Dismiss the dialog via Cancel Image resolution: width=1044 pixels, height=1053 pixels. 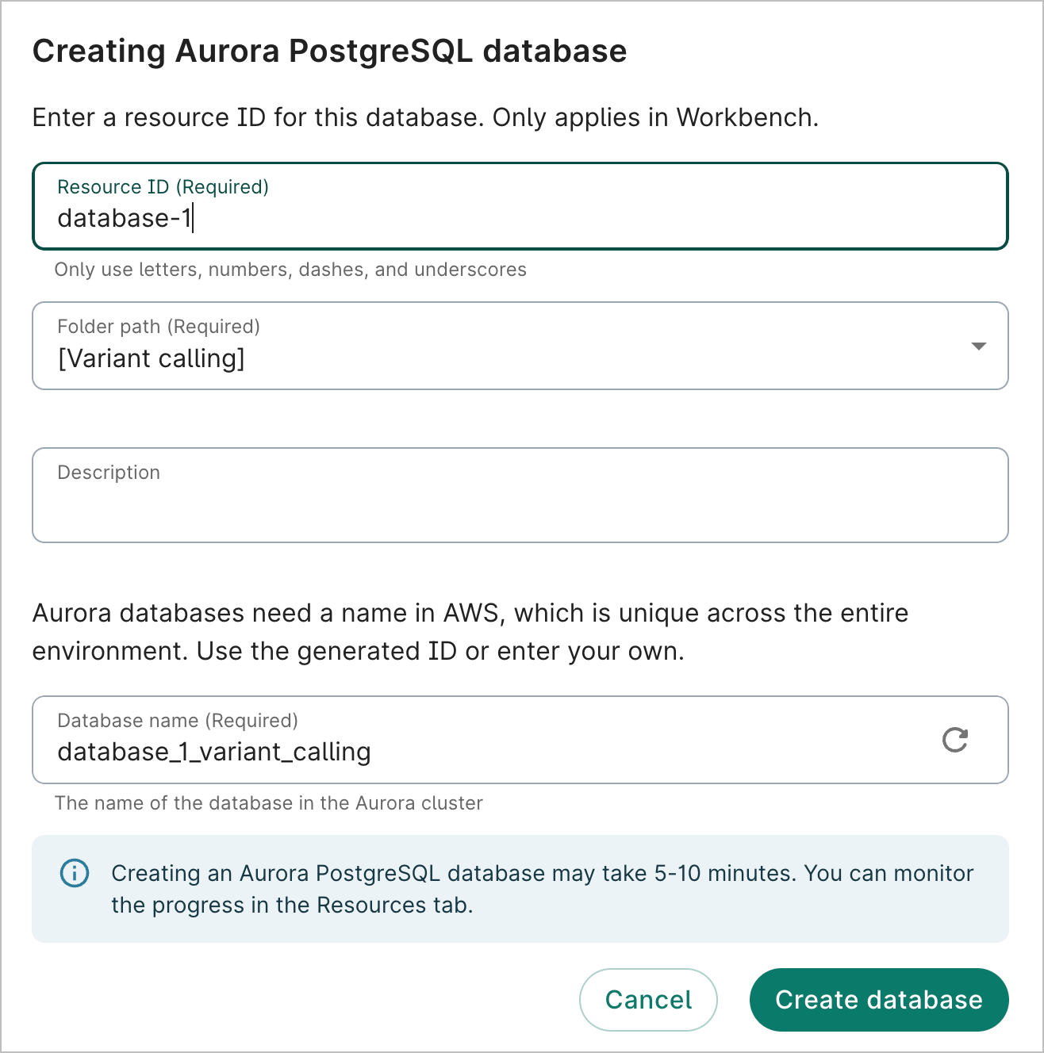click(648, 1000)
